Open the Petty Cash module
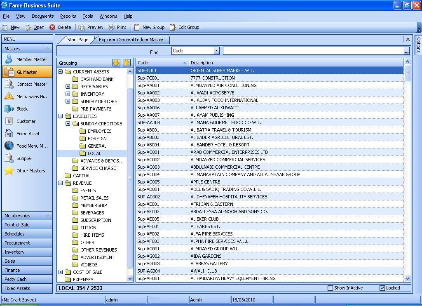422x306 pixels. click(27, 279)
